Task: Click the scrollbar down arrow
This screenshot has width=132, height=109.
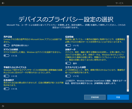Action: click(x=128, y=90)
